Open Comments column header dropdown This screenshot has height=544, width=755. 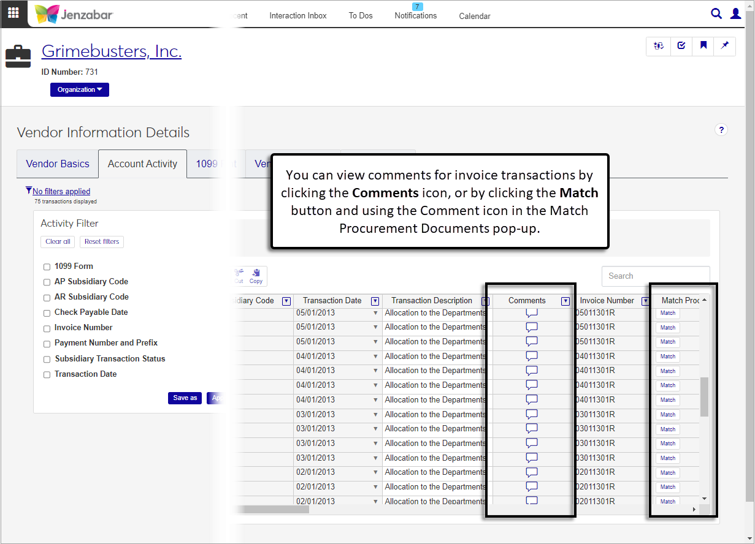pos(565,301)
